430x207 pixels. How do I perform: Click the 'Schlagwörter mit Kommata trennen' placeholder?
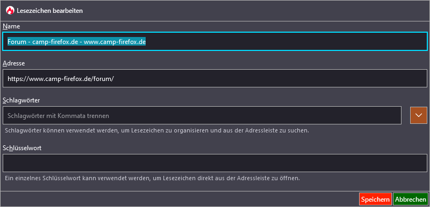(x=58, y=116)
